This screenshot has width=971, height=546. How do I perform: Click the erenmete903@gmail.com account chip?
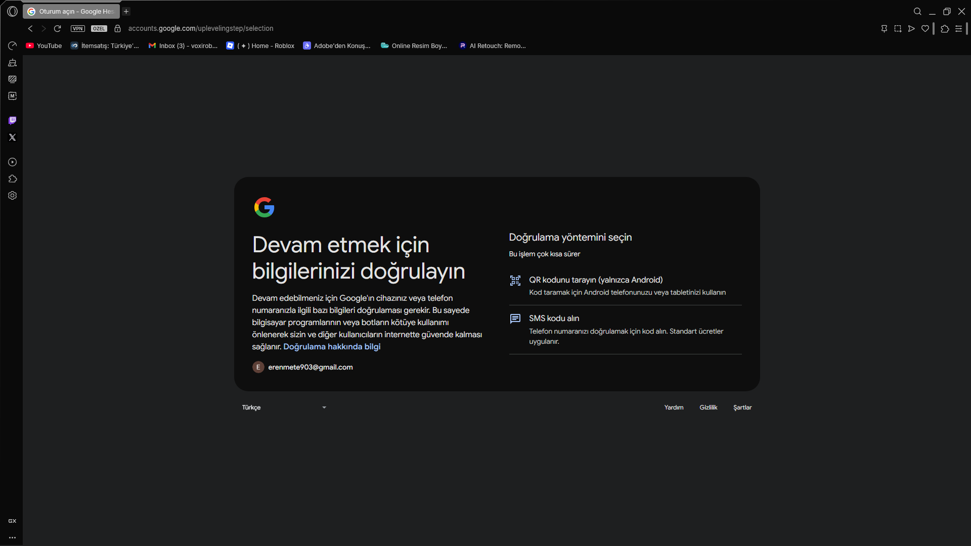(x=302, y=367)
